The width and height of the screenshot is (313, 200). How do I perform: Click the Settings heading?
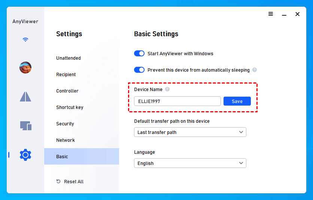69,34
